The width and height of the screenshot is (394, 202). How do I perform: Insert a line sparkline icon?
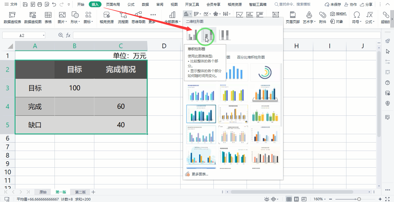point(239,14)
